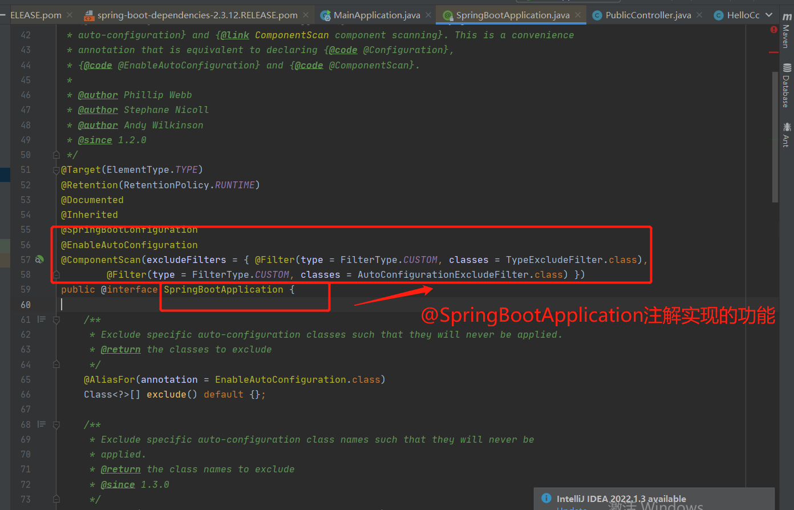Collapse Javadoc fold at line 61
The width and height of the screenshot is (794, 510).
56,320
